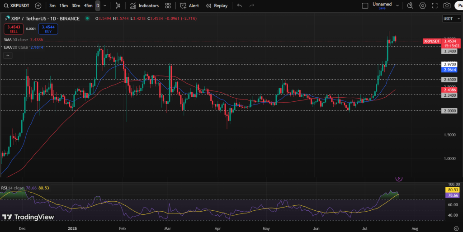Open the quick search lightning icon
This screenshot has height=232, width=463.
[x=410, y=5]
